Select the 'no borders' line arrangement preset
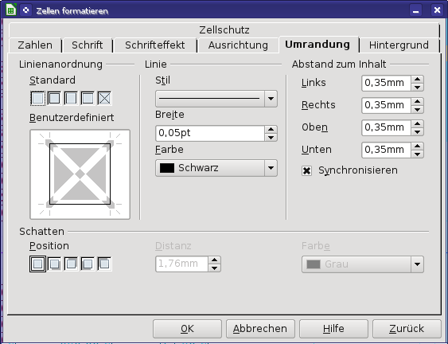 click(37, 99)
